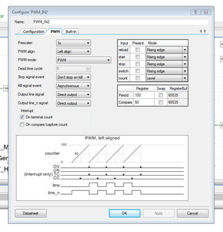Image resolution: width=223 pixels, height=232 pixels.
Task: Click Compare RegisterBuf value 65535
Action: (x=177, y=102)
